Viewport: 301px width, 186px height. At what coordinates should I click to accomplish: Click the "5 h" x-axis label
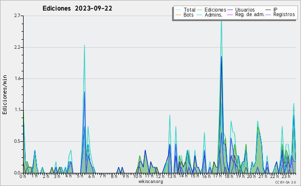[x=80, y=176]
